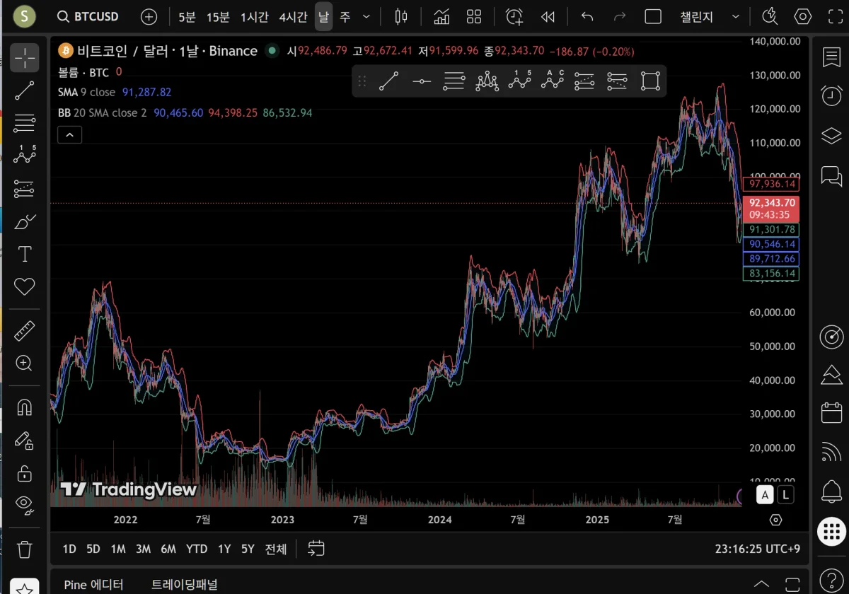This screenshot has width=849, height=594.
Task: Select the text tool in left toolbar
Action: pos(25,254)
